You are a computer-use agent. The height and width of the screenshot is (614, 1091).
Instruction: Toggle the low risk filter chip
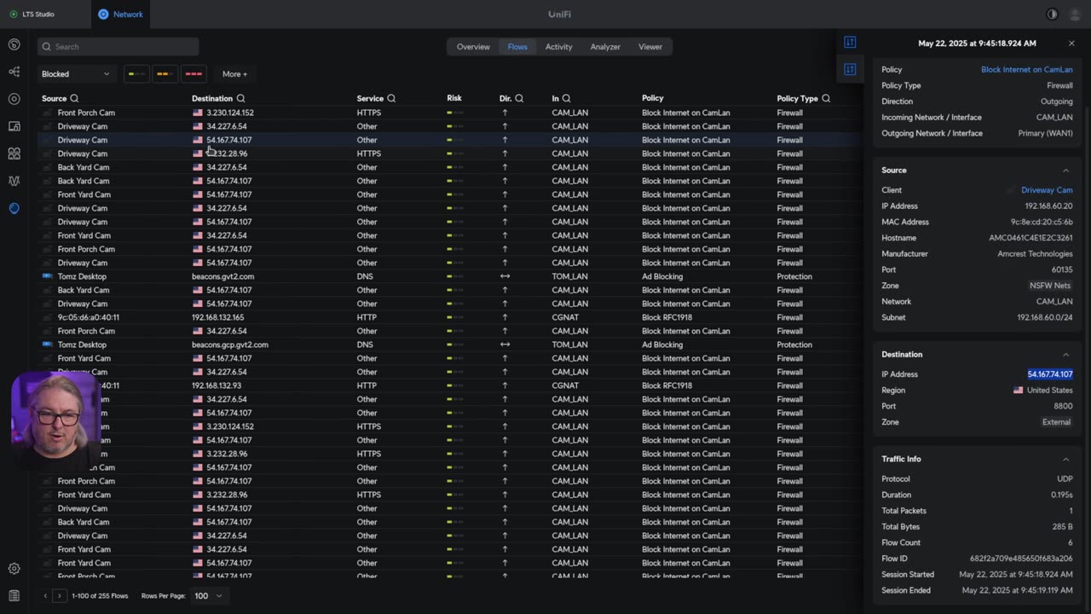pos(136,74)
